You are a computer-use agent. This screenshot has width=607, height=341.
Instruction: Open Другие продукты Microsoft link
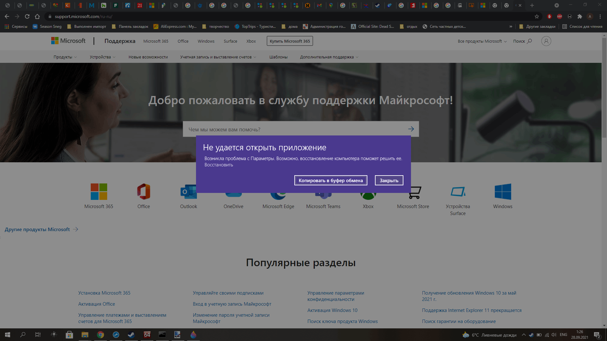tap(41, 229)
